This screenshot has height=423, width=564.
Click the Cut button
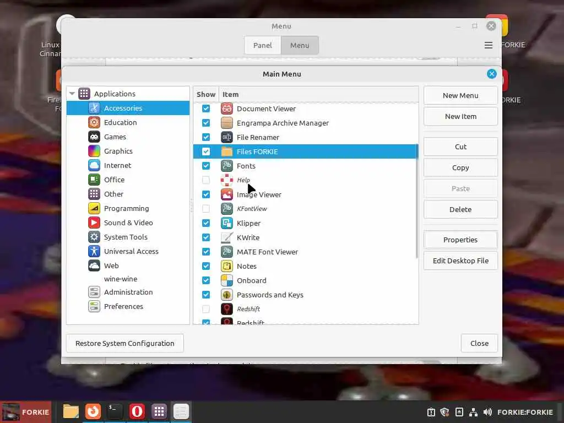point(460,147)
